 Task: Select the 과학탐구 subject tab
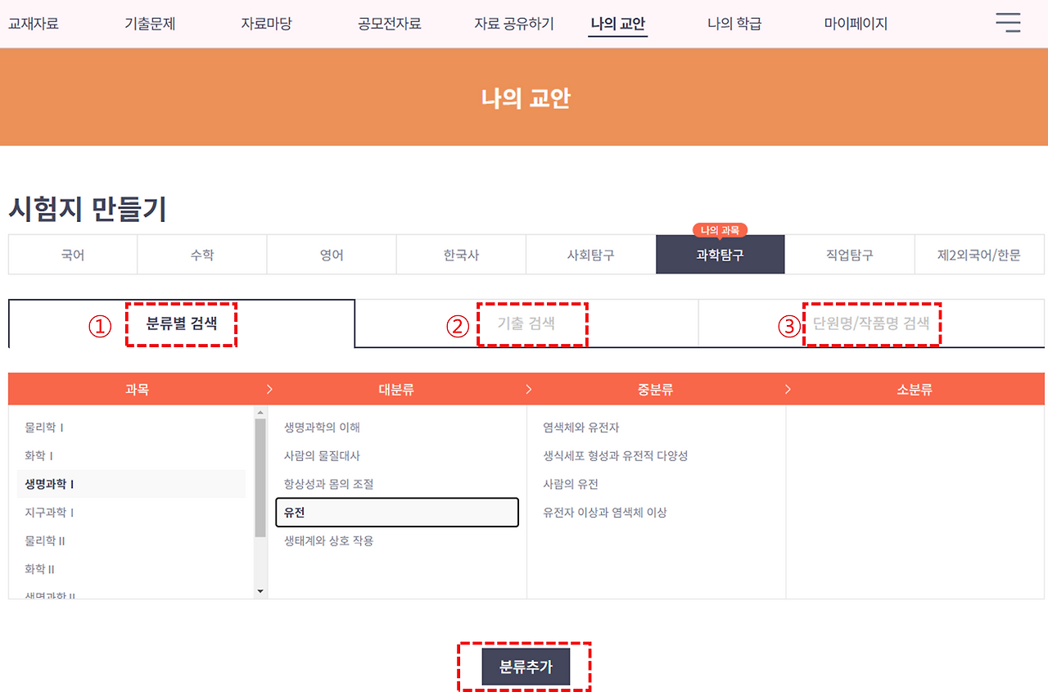(x=720, y=254)
